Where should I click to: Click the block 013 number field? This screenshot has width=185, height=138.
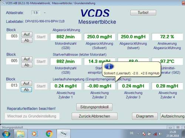click(12, 85)
